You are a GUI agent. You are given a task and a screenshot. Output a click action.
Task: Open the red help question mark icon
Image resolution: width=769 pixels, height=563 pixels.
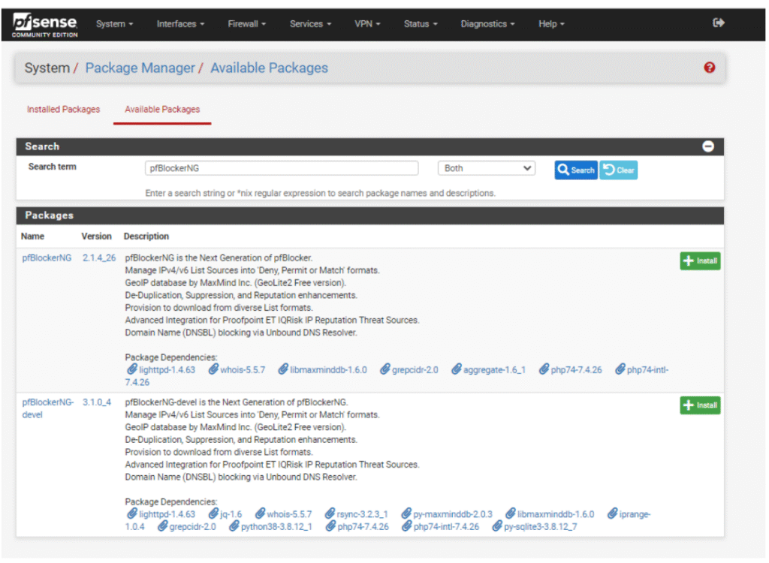709,68
